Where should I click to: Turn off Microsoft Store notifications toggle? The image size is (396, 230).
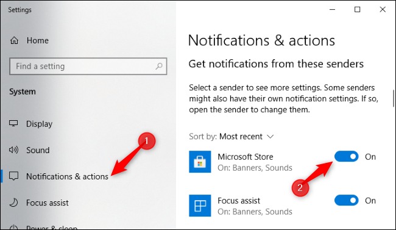click(346, 157)
